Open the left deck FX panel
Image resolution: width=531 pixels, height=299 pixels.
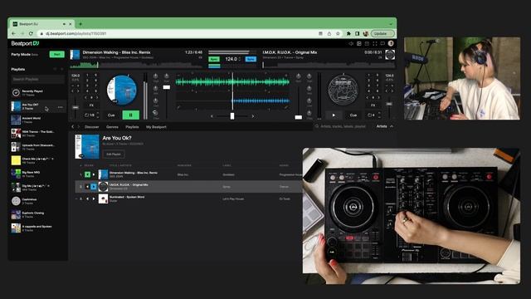coord(91,105)
